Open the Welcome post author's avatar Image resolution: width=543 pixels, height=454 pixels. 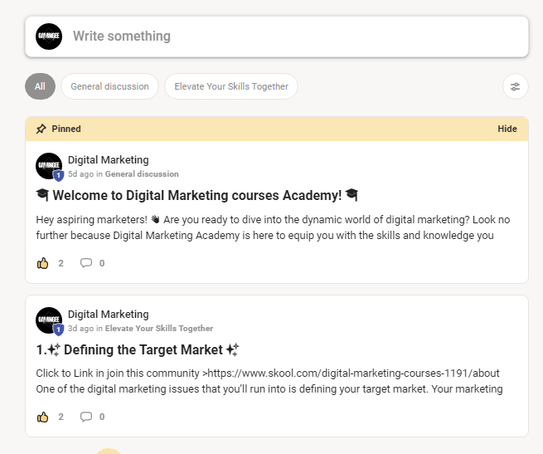point(49,166)
